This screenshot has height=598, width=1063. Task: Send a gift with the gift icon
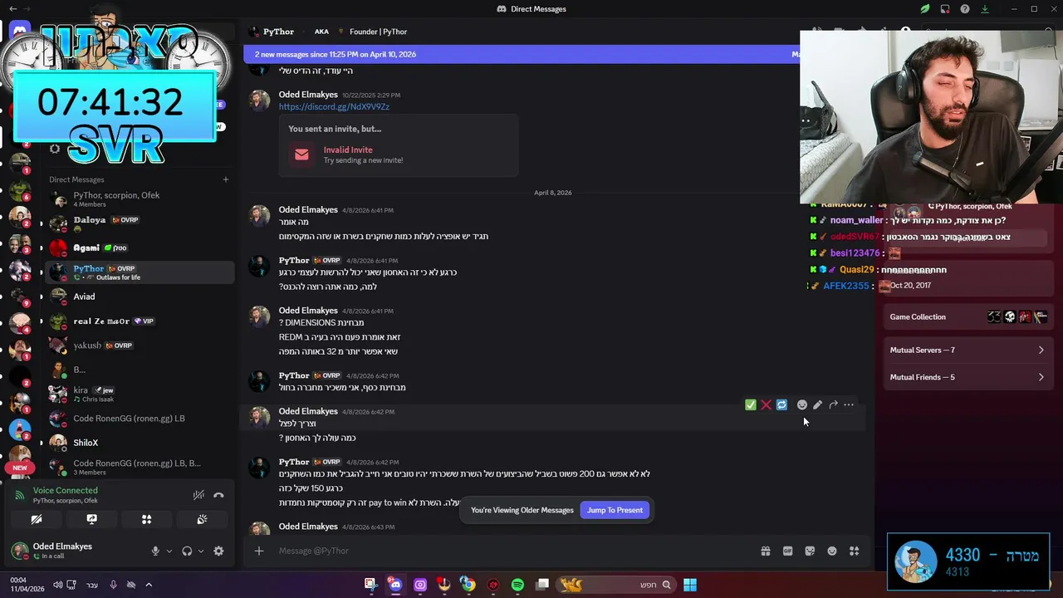click(766, 551)
